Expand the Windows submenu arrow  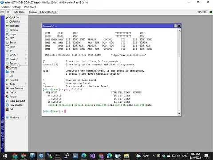26,117
